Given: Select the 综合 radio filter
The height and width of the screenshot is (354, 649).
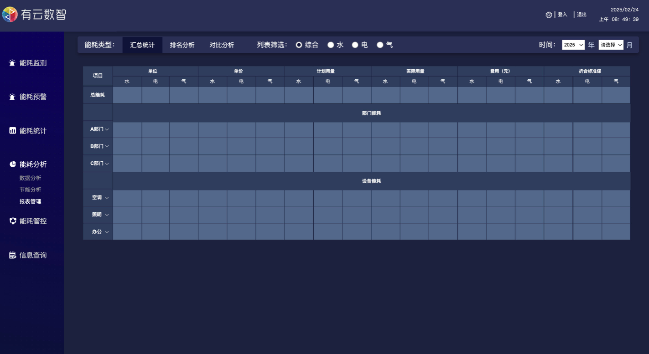Looking at the screenshot, I should (299, 45).
